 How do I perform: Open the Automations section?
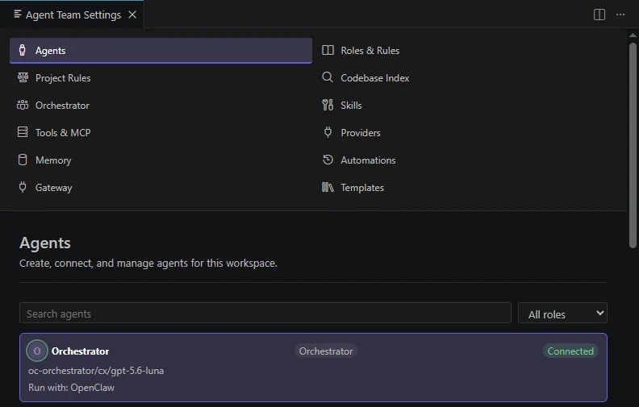pos(466,160)
